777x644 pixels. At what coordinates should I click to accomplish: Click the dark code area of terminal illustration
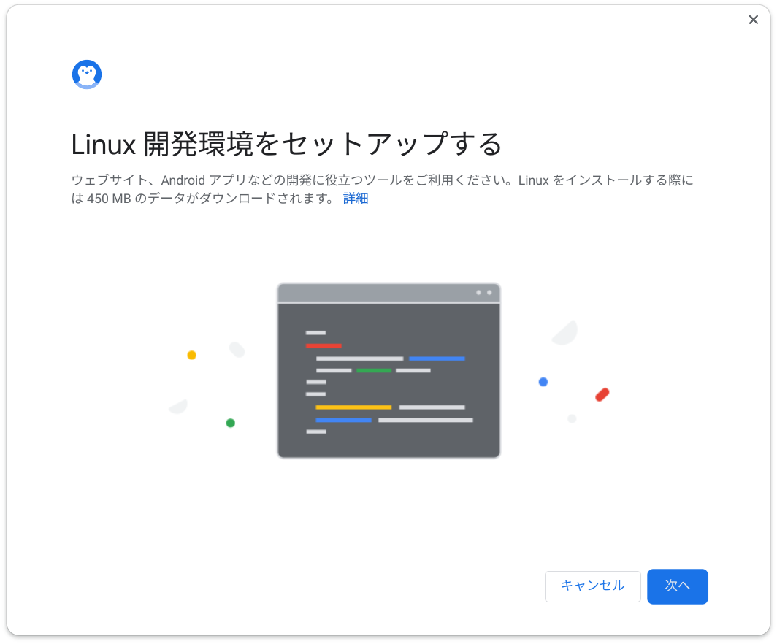click(x=388, y=380)
